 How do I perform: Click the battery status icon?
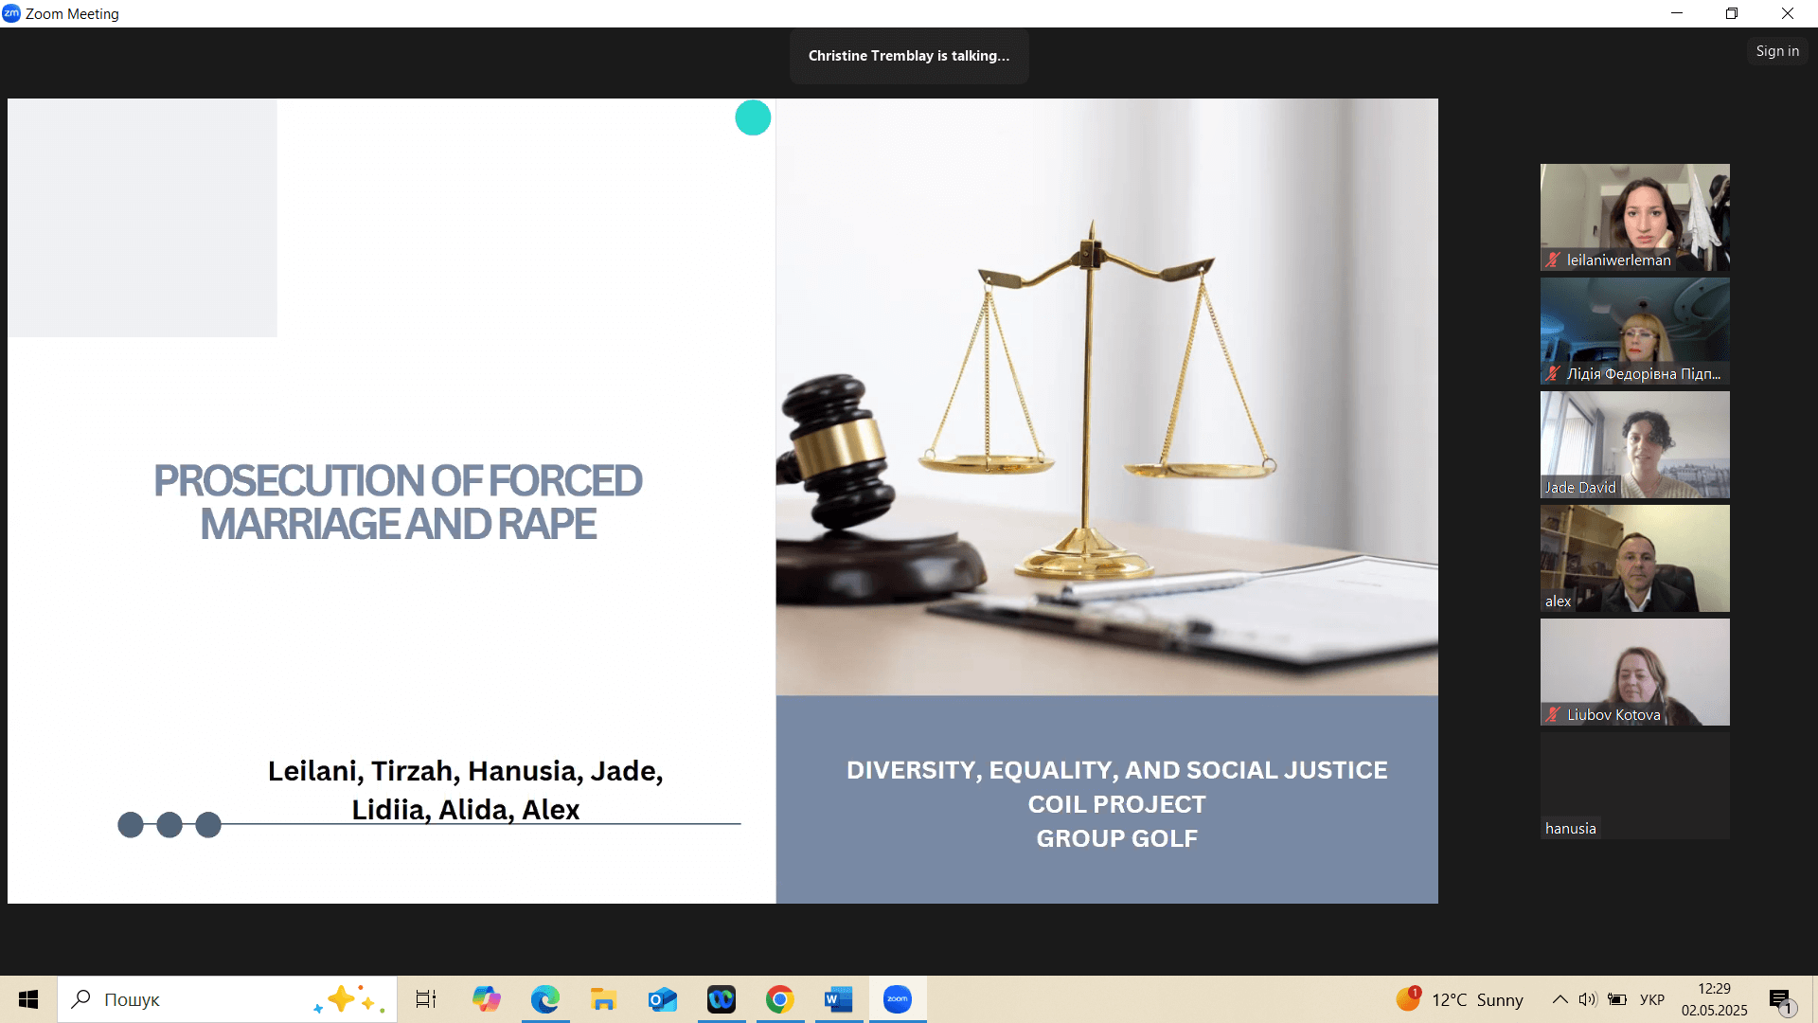tap(1617, 999)
